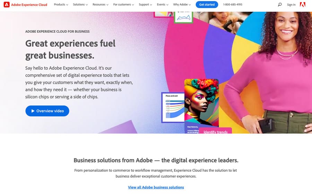Click the Sign In link
Viewport: 312px width, 196px height.
point(292,5)
